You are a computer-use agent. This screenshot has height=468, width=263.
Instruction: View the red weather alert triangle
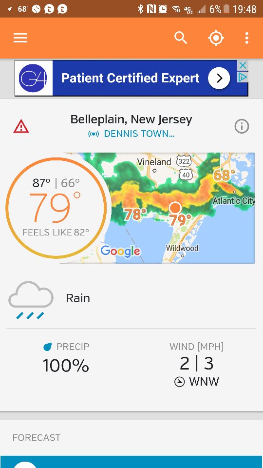[x=21, y=126]
